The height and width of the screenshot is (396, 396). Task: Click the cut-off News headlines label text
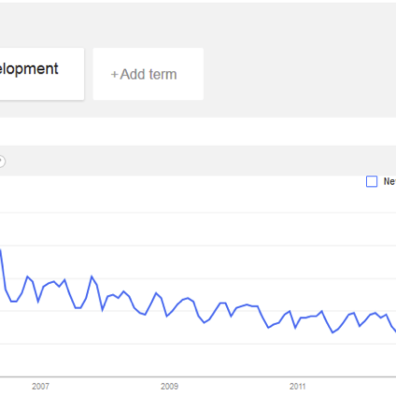click(390, 182)
